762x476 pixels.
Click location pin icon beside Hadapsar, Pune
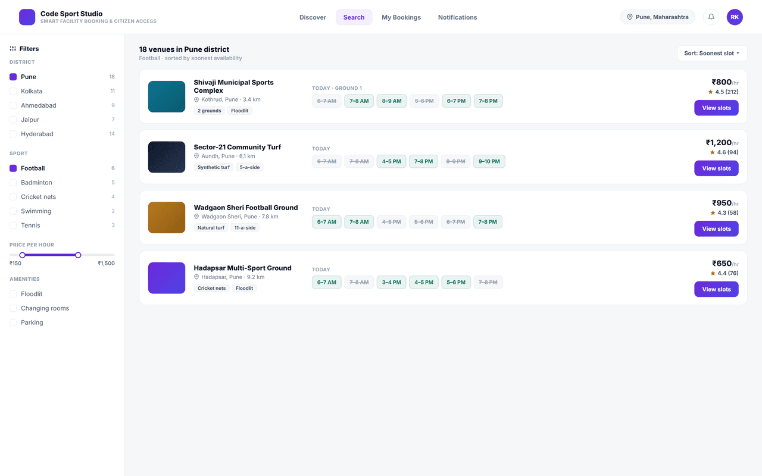[x=196, y=277]
